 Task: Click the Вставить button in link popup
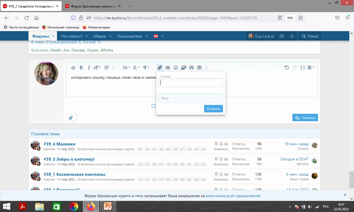tap(214, 108)
